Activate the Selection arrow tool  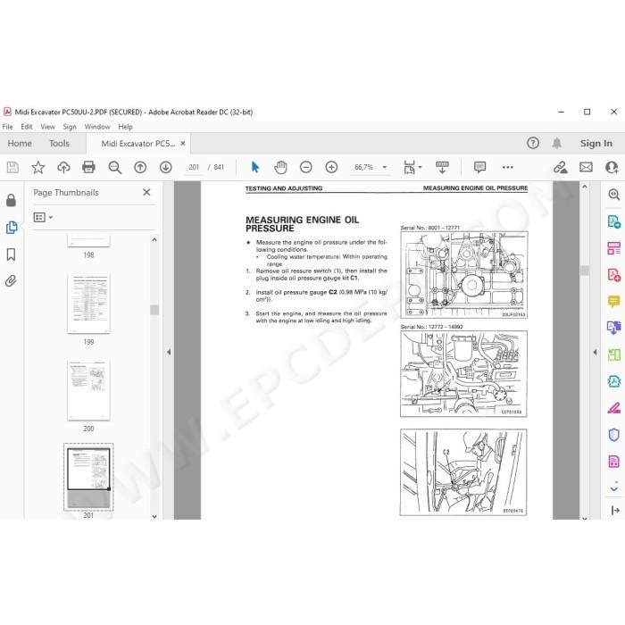[x=255, y=168]
